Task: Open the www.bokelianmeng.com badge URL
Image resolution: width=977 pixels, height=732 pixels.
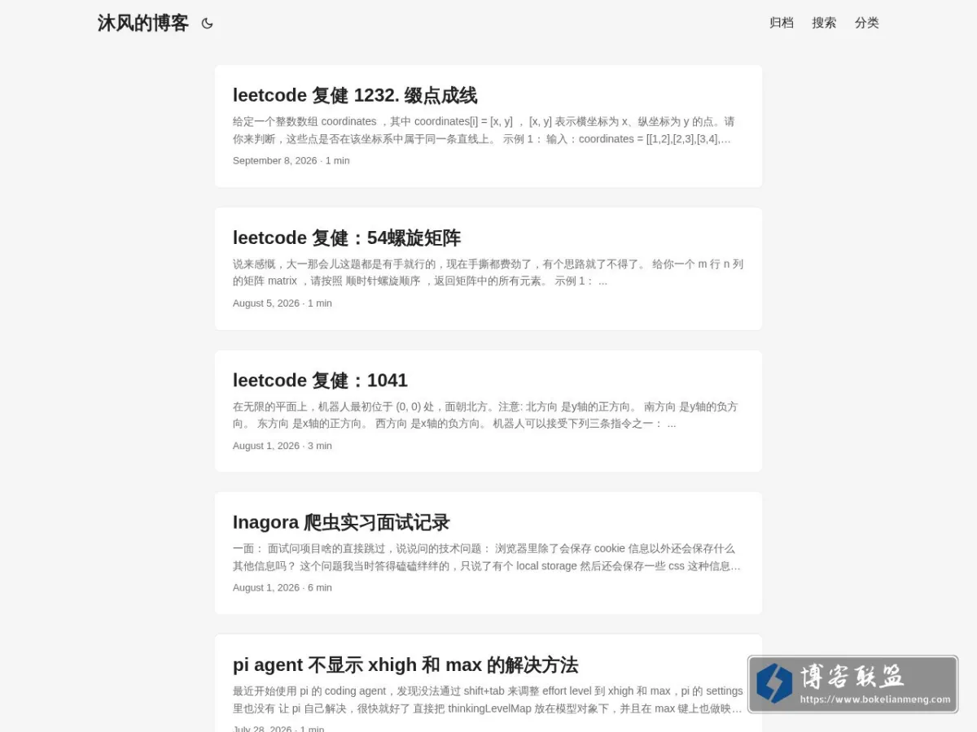Action: (x=875, y=699)
